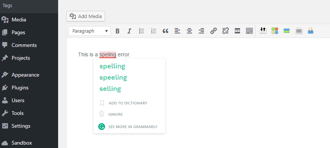Image resolution: width=330 pixels, height=148 pixels.
Task: Choose the 'spelling' suggestion
Action: pos(112,66)
